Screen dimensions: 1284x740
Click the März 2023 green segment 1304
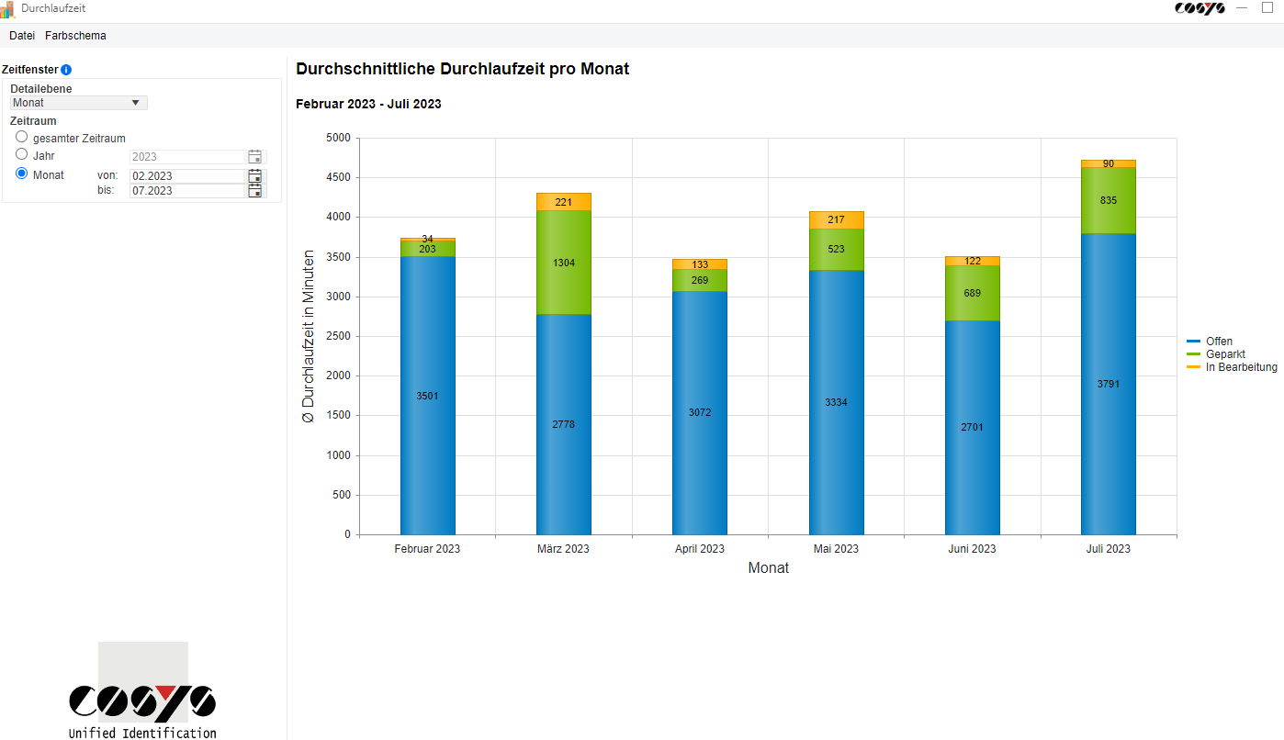click(564, 263)
